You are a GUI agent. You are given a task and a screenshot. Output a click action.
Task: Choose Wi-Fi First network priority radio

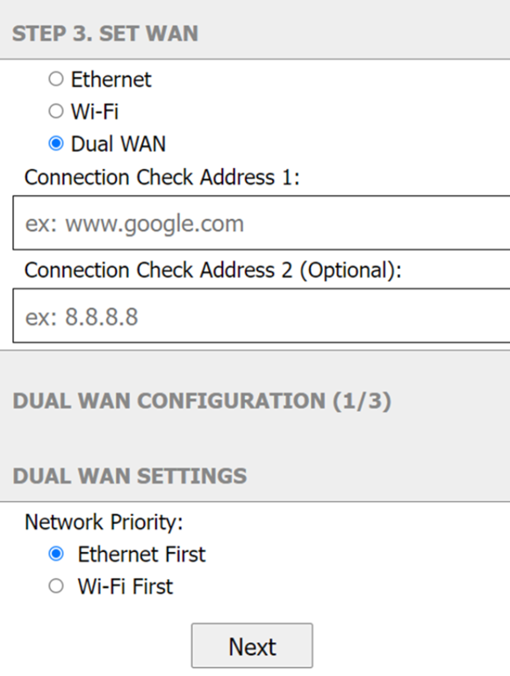(x=56, y=585)
